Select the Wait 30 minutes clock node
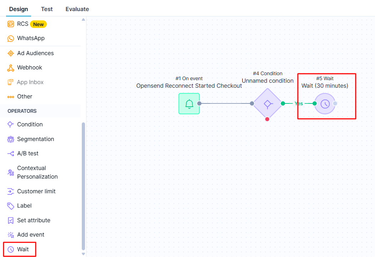The width and height of the screenshot is (375, 257). 325,104
